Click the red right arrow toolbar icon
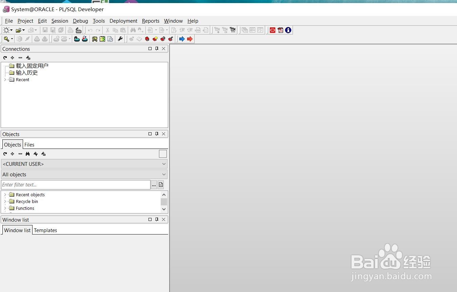 point(190,39)
